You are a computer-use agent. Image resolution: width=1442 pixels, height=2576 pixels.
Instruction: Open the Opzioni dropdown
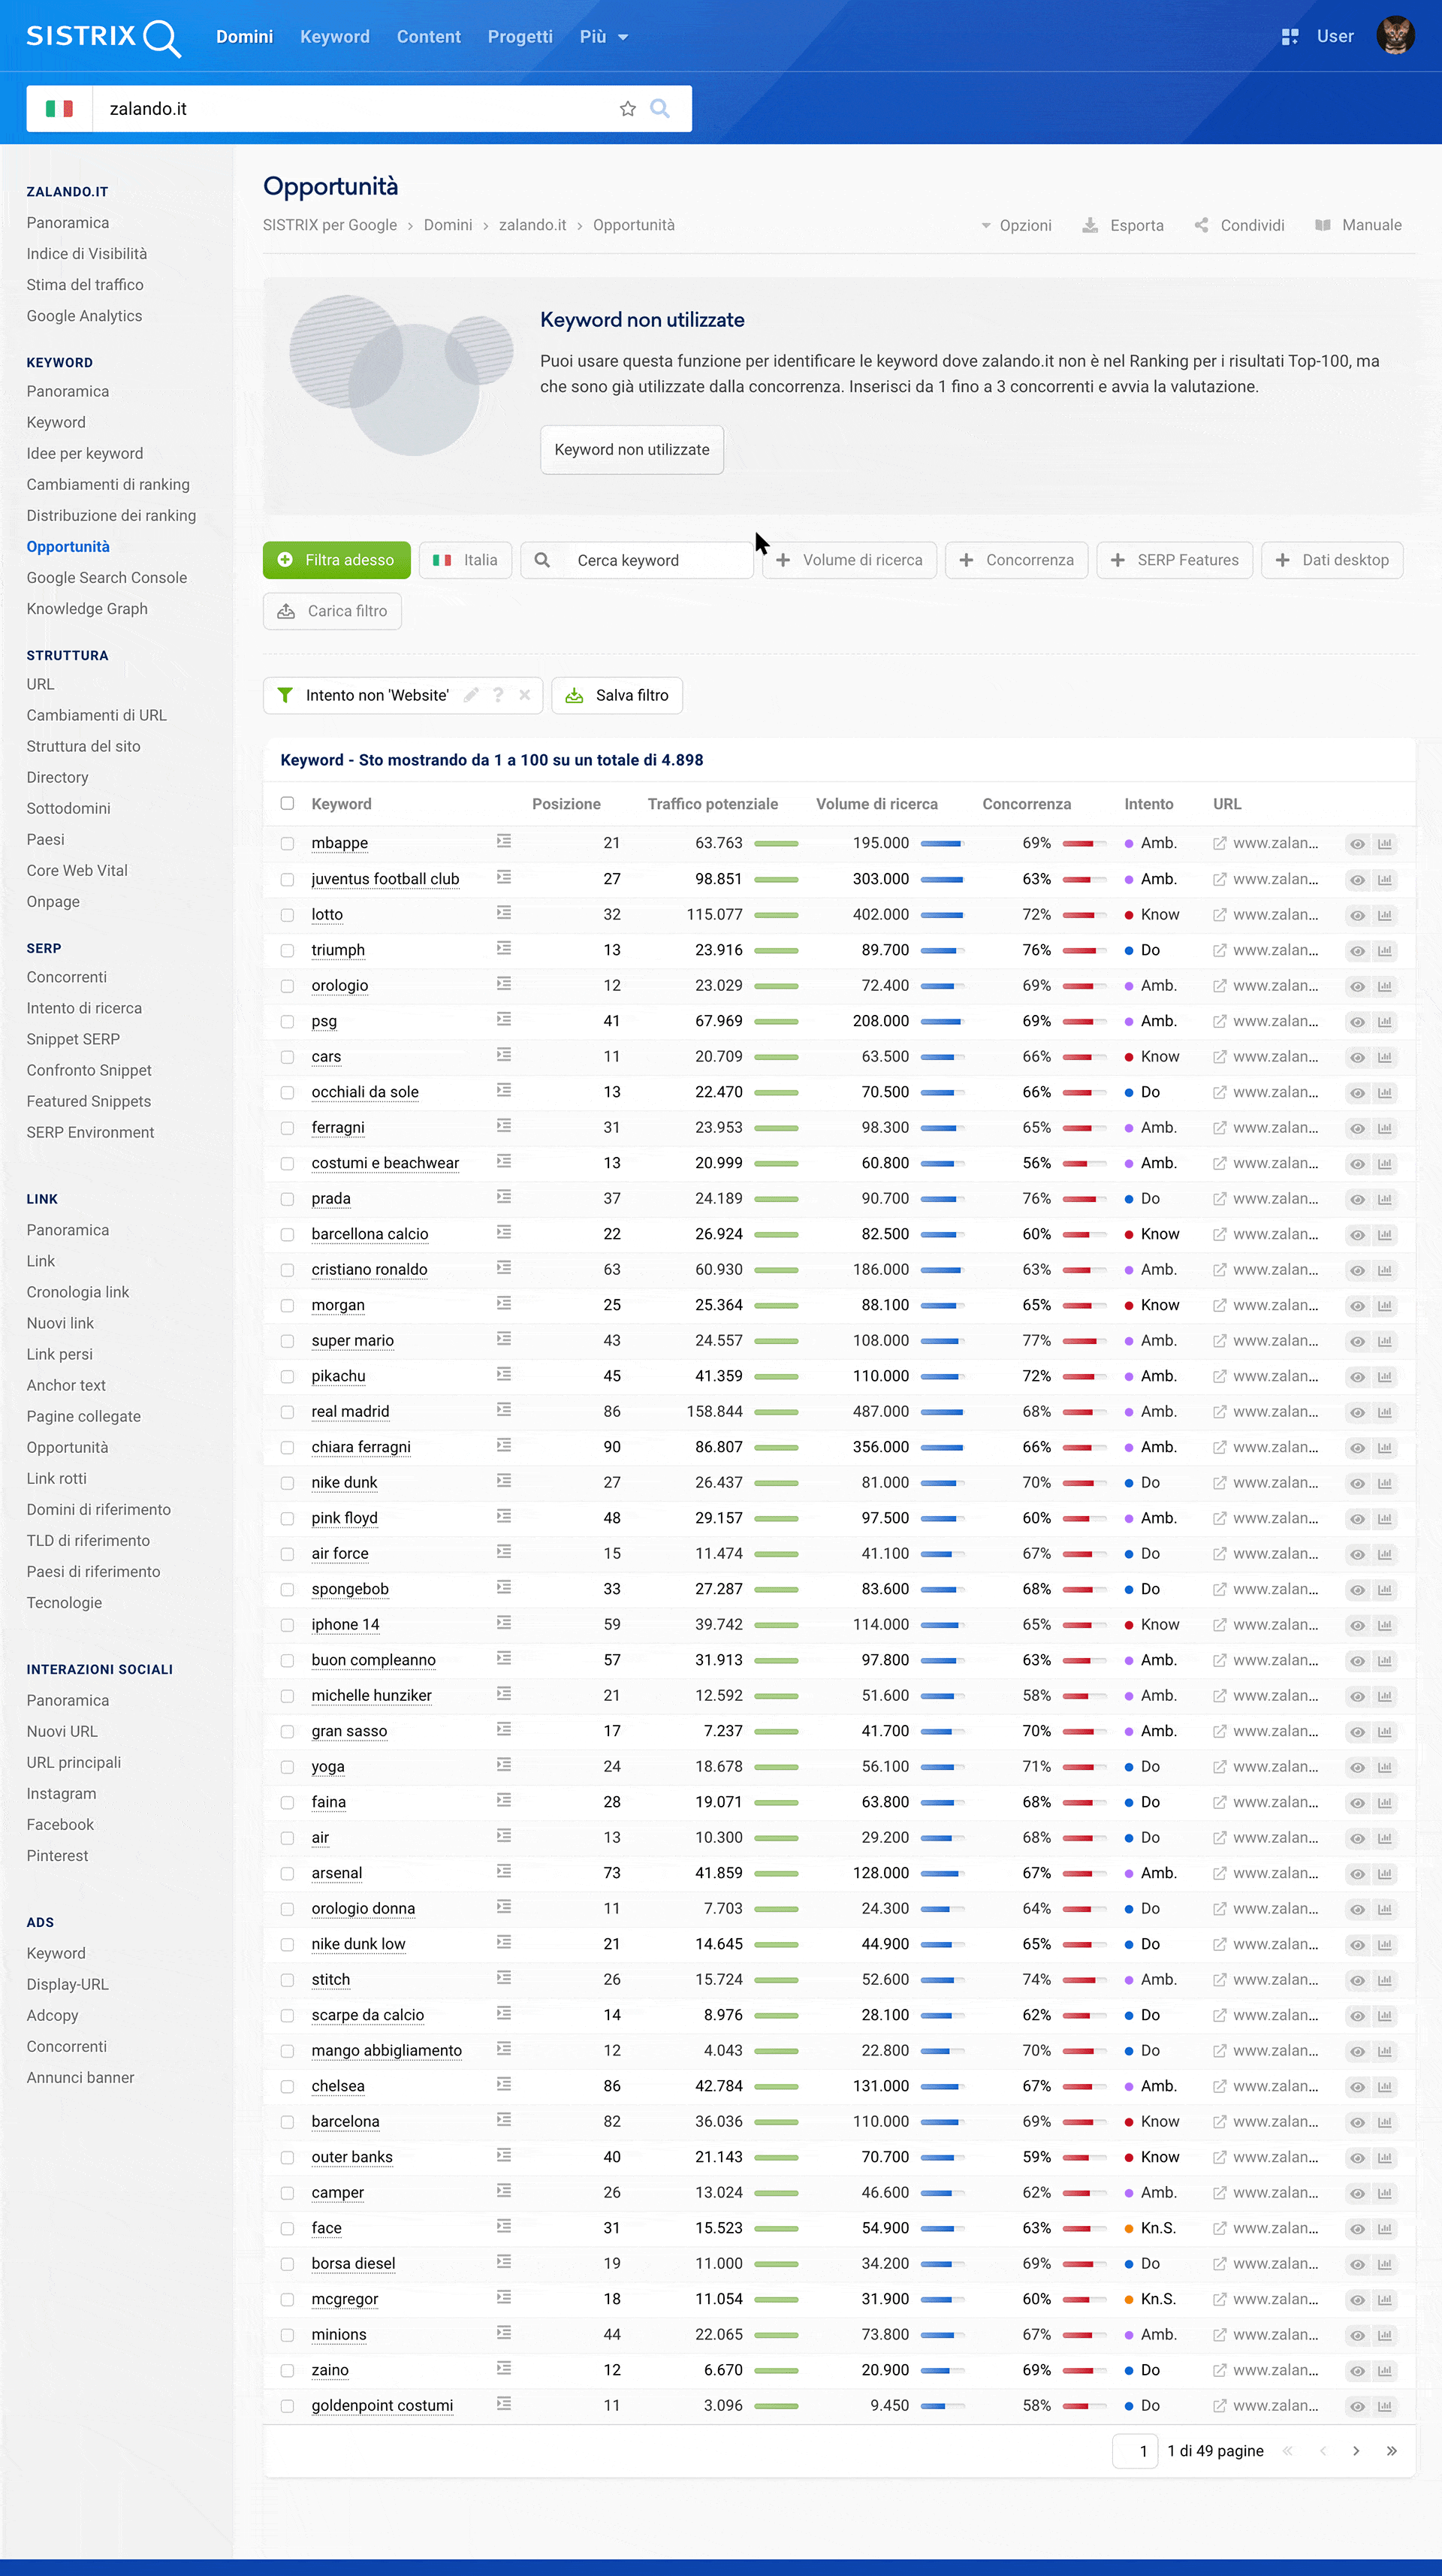coord(1016,225)
